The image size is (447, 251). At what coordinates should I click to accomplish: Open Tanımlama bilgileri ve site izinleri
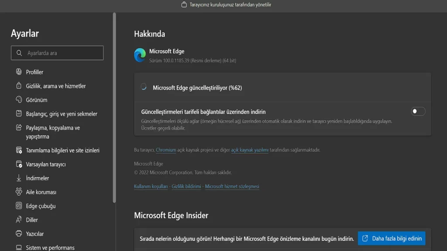(62, 150)
